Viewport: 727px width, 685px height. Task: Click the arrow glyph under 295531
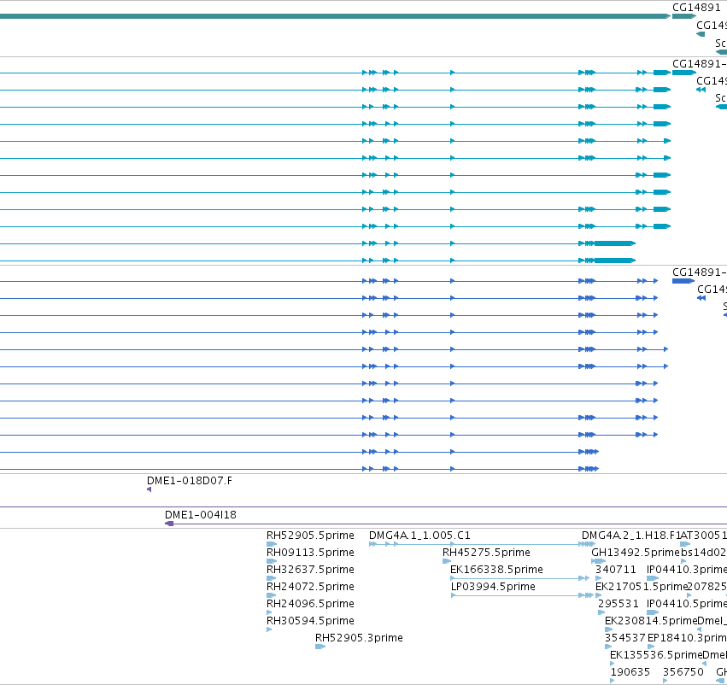tap(601, 612)
